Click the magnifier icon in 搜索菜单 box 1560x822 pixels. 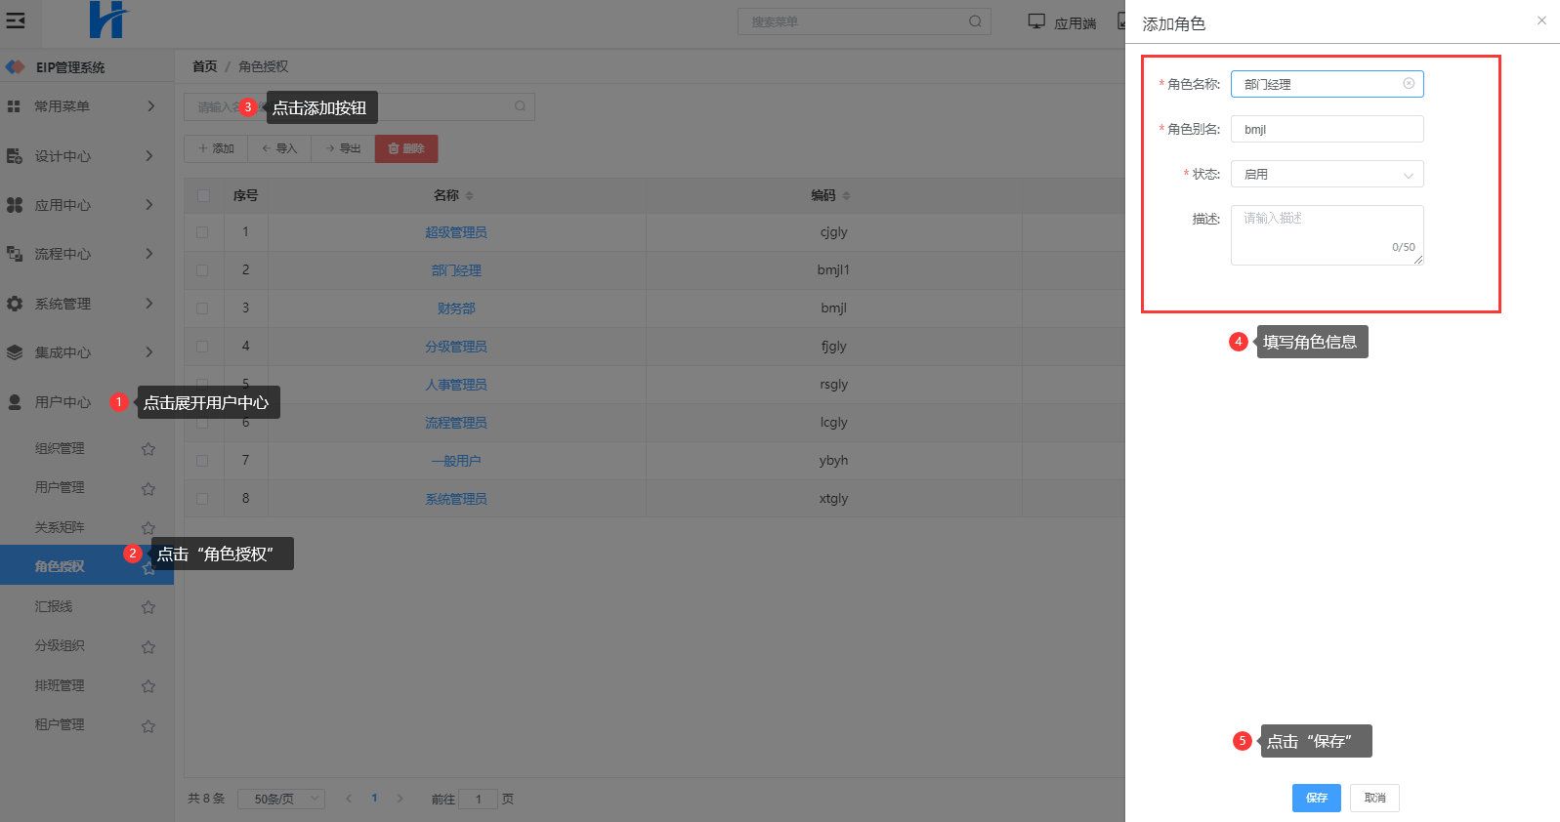coord(975,21)
